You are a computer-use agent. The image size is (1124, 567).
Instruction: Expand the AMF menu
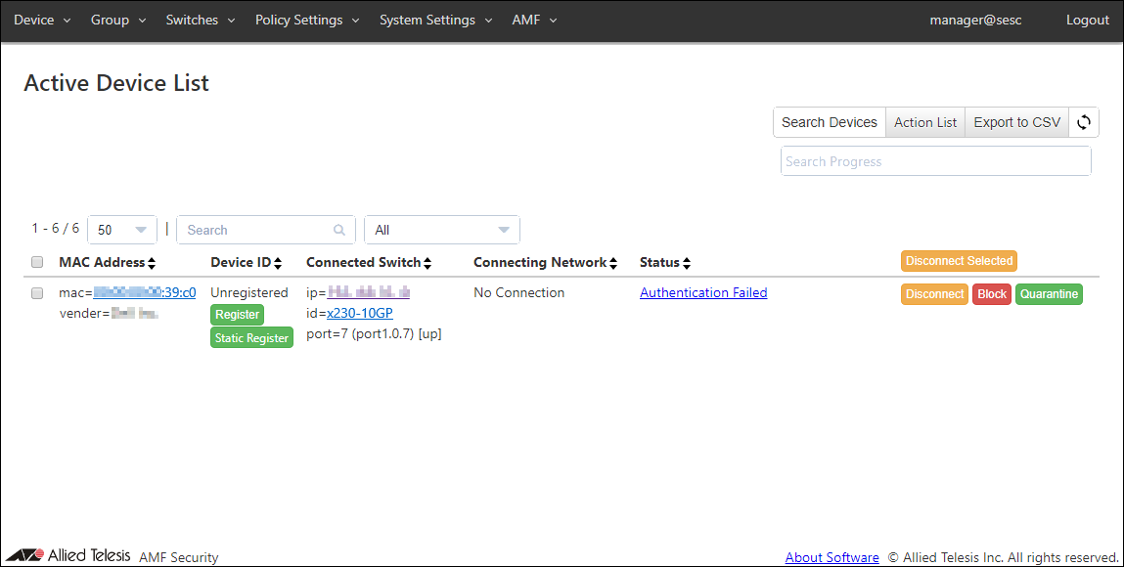click(534, 21)
